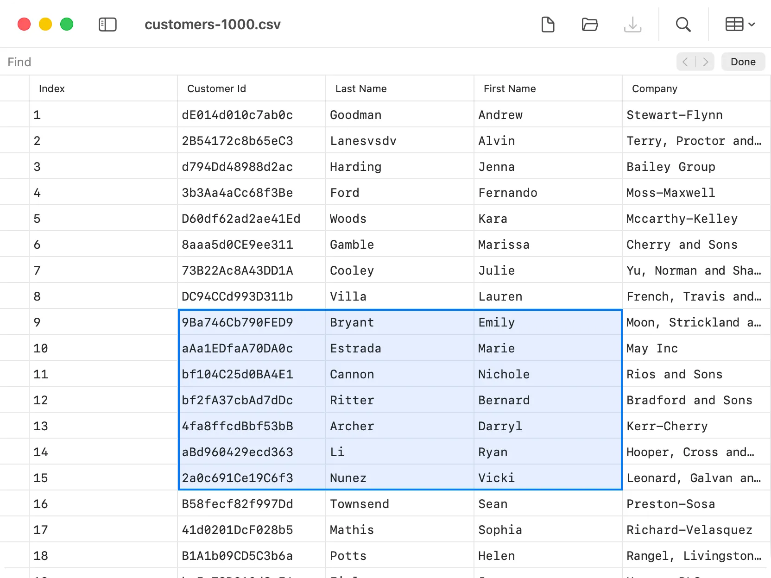Image resolution: width=771 pixels, height=578 pixels.
Task: Select the Goodman last name cell
Action: [x=400, y=114]
